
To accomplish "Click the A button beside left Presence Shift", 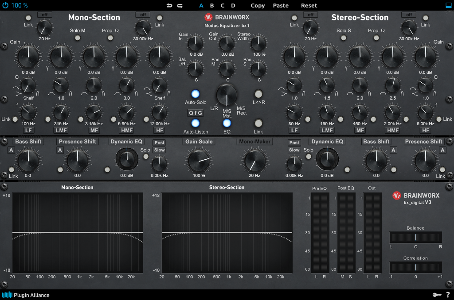I will point(60,150).
